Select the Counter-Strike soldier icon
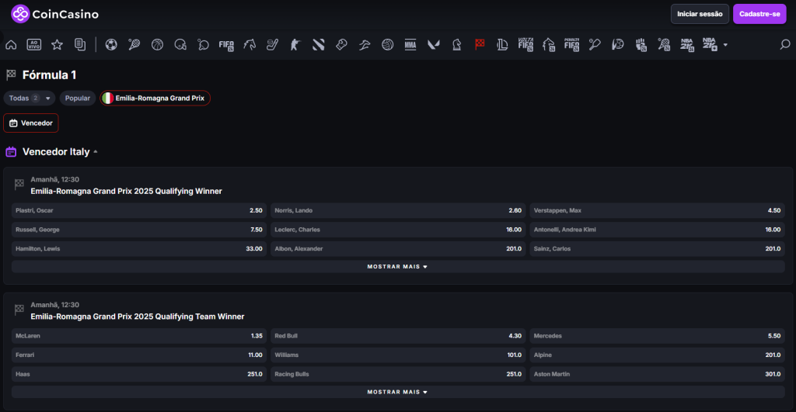 tap(295, 44)
